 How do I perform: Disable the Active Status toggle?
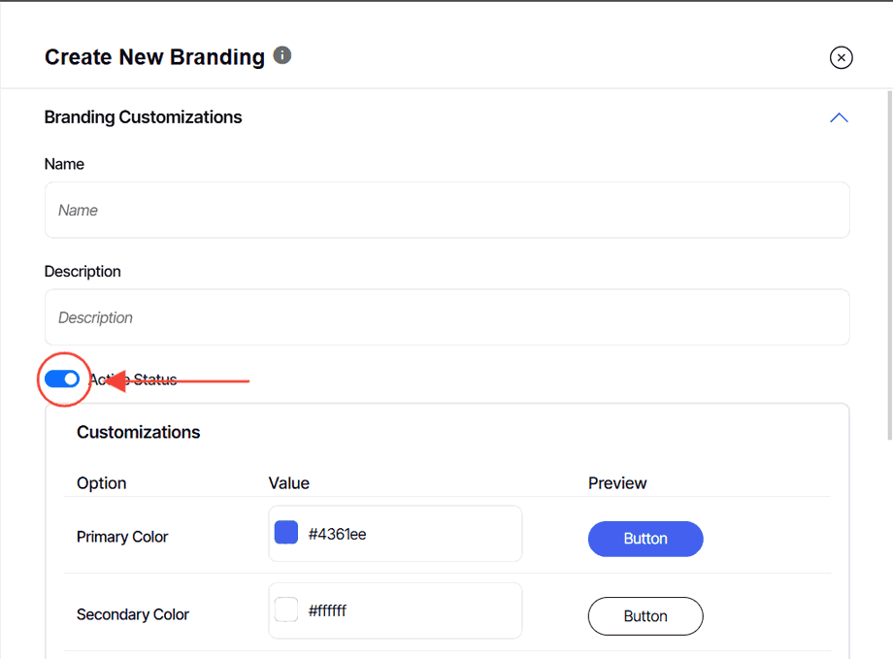pos(62,379)
